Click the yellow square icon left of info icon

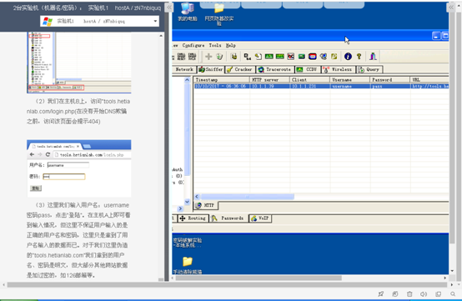click(x=334, y=56)
